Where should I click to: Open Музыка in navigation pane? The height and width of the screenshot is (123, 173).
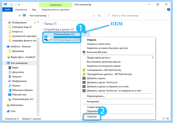pyautogui.click(x=16, y=86)
